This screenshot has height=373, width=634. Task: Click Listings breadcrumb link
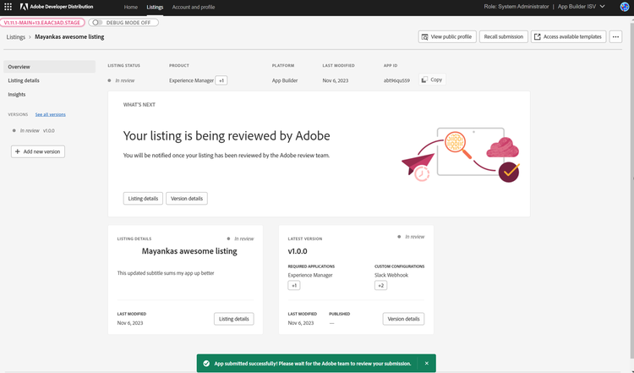pos(16,37)
